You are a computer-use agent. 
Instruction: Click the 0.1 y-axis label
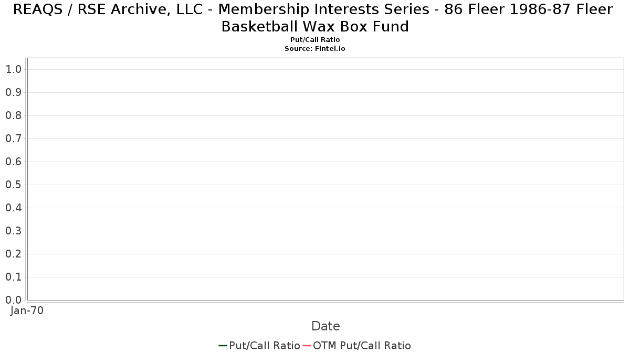pos(13,277)
